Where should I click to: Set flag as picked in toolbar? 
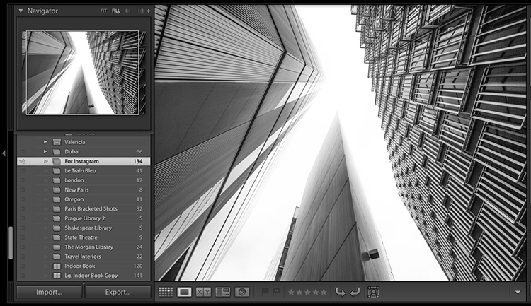pyautogui.click(x=265, y=292)
